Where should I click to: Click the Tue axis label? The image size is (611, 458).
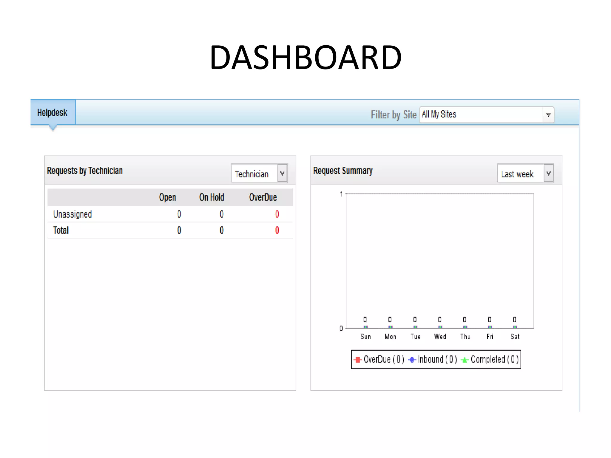coord(415,337)
